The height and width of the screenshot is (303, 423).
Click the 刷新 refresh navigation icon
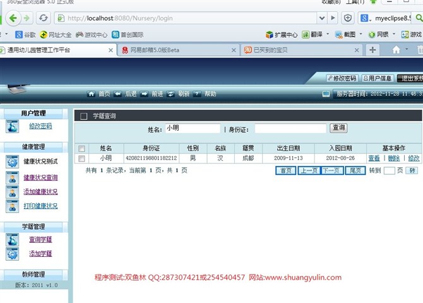point(170,94)
